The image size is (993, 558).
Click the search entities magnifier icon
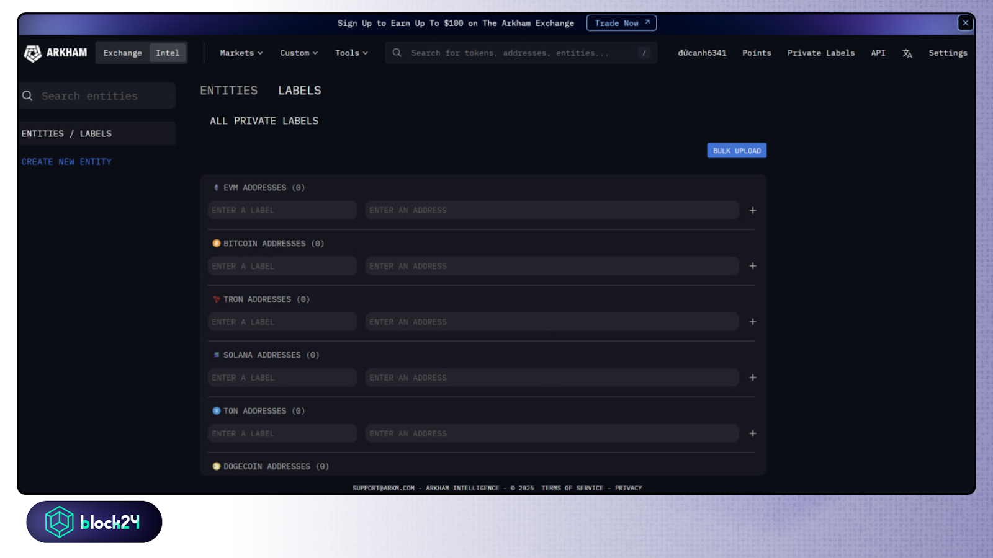tap(27, 96)
